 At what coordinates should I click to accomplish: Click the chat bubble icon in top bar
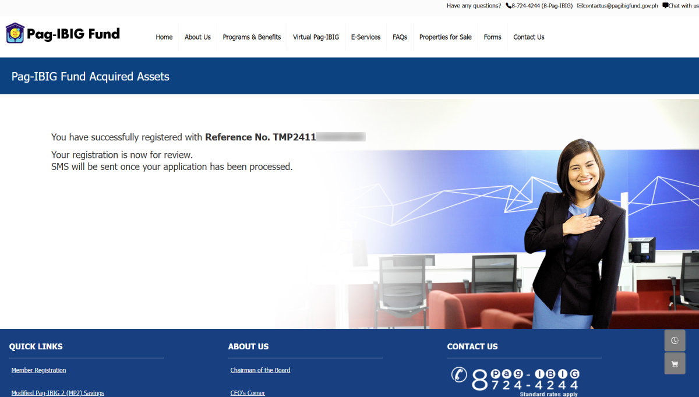click(x=665, y=5)
